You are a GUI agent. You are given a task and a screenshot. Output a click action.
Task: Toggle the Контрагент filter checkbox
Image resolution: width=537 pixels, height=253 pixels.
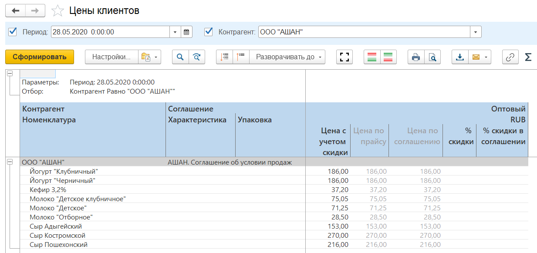(209, 31)
